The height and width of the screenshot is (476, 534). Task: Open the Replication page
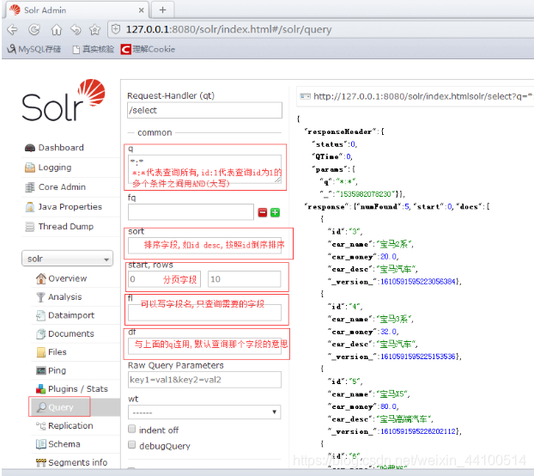[x=70, y=425]
